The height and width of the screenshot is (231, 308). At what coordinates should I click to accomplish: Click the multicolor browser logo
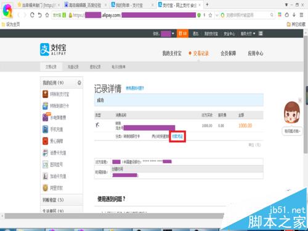tap(7, 10)
